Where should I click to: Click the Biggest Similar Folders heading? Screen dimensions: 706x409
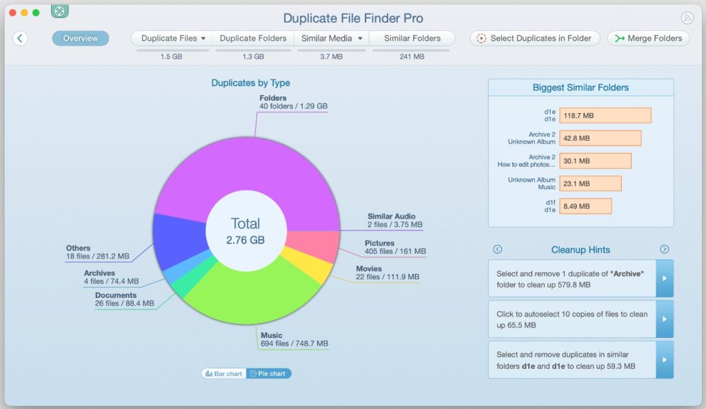(x=581, y=88)
